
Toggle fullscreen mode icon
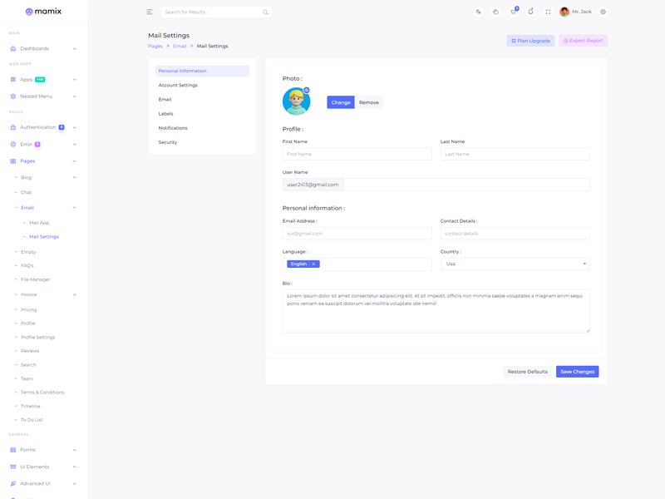tap(548, 12)
